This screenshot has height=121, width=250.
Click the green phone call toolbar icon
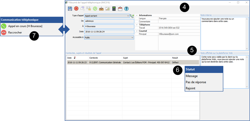(95, 9)
